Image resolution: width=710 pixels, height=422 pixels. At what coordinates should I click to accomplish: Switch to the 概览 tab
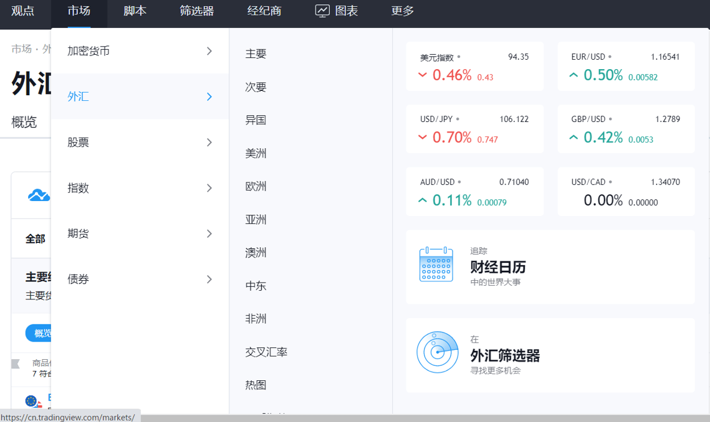24,122
